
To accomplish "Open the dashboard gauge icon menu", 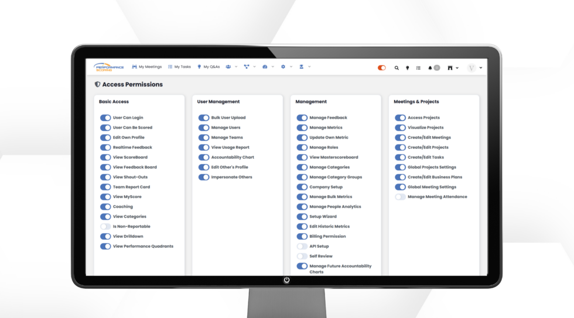I will pos(265,67).
